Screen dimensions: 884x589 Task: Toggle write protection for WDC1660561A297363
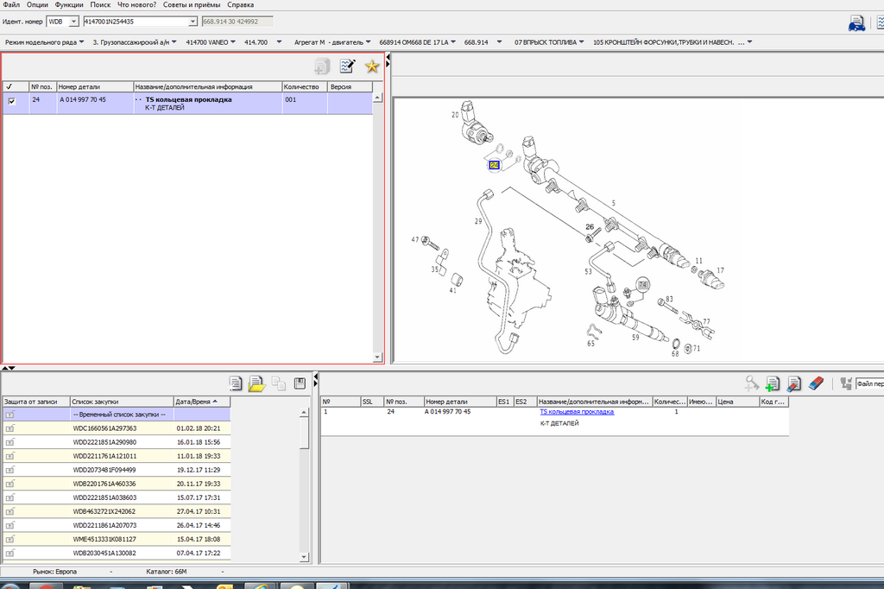10,428
